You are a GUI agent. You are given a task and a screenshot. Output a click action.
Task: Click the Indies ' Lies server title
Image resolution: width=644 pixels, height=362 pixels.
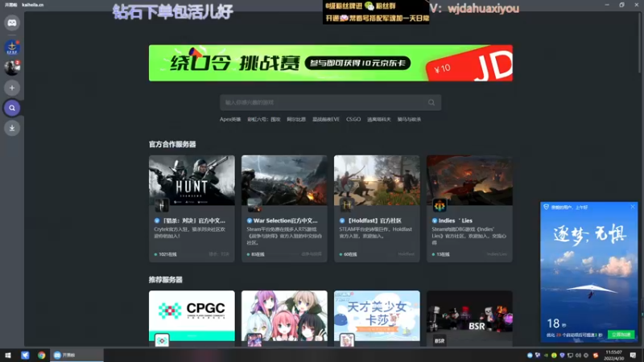pyautogui.click(x=455, y=220)
